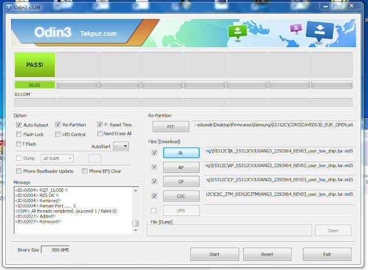Image resolution: width=368 pixels, height=270 pixels.
Task: Click the Exit button
Action: click(327, 254)
